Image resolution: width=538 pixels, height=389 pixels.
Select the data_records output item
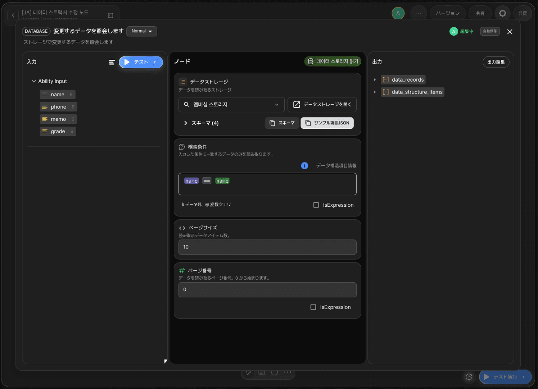point(403,80)
